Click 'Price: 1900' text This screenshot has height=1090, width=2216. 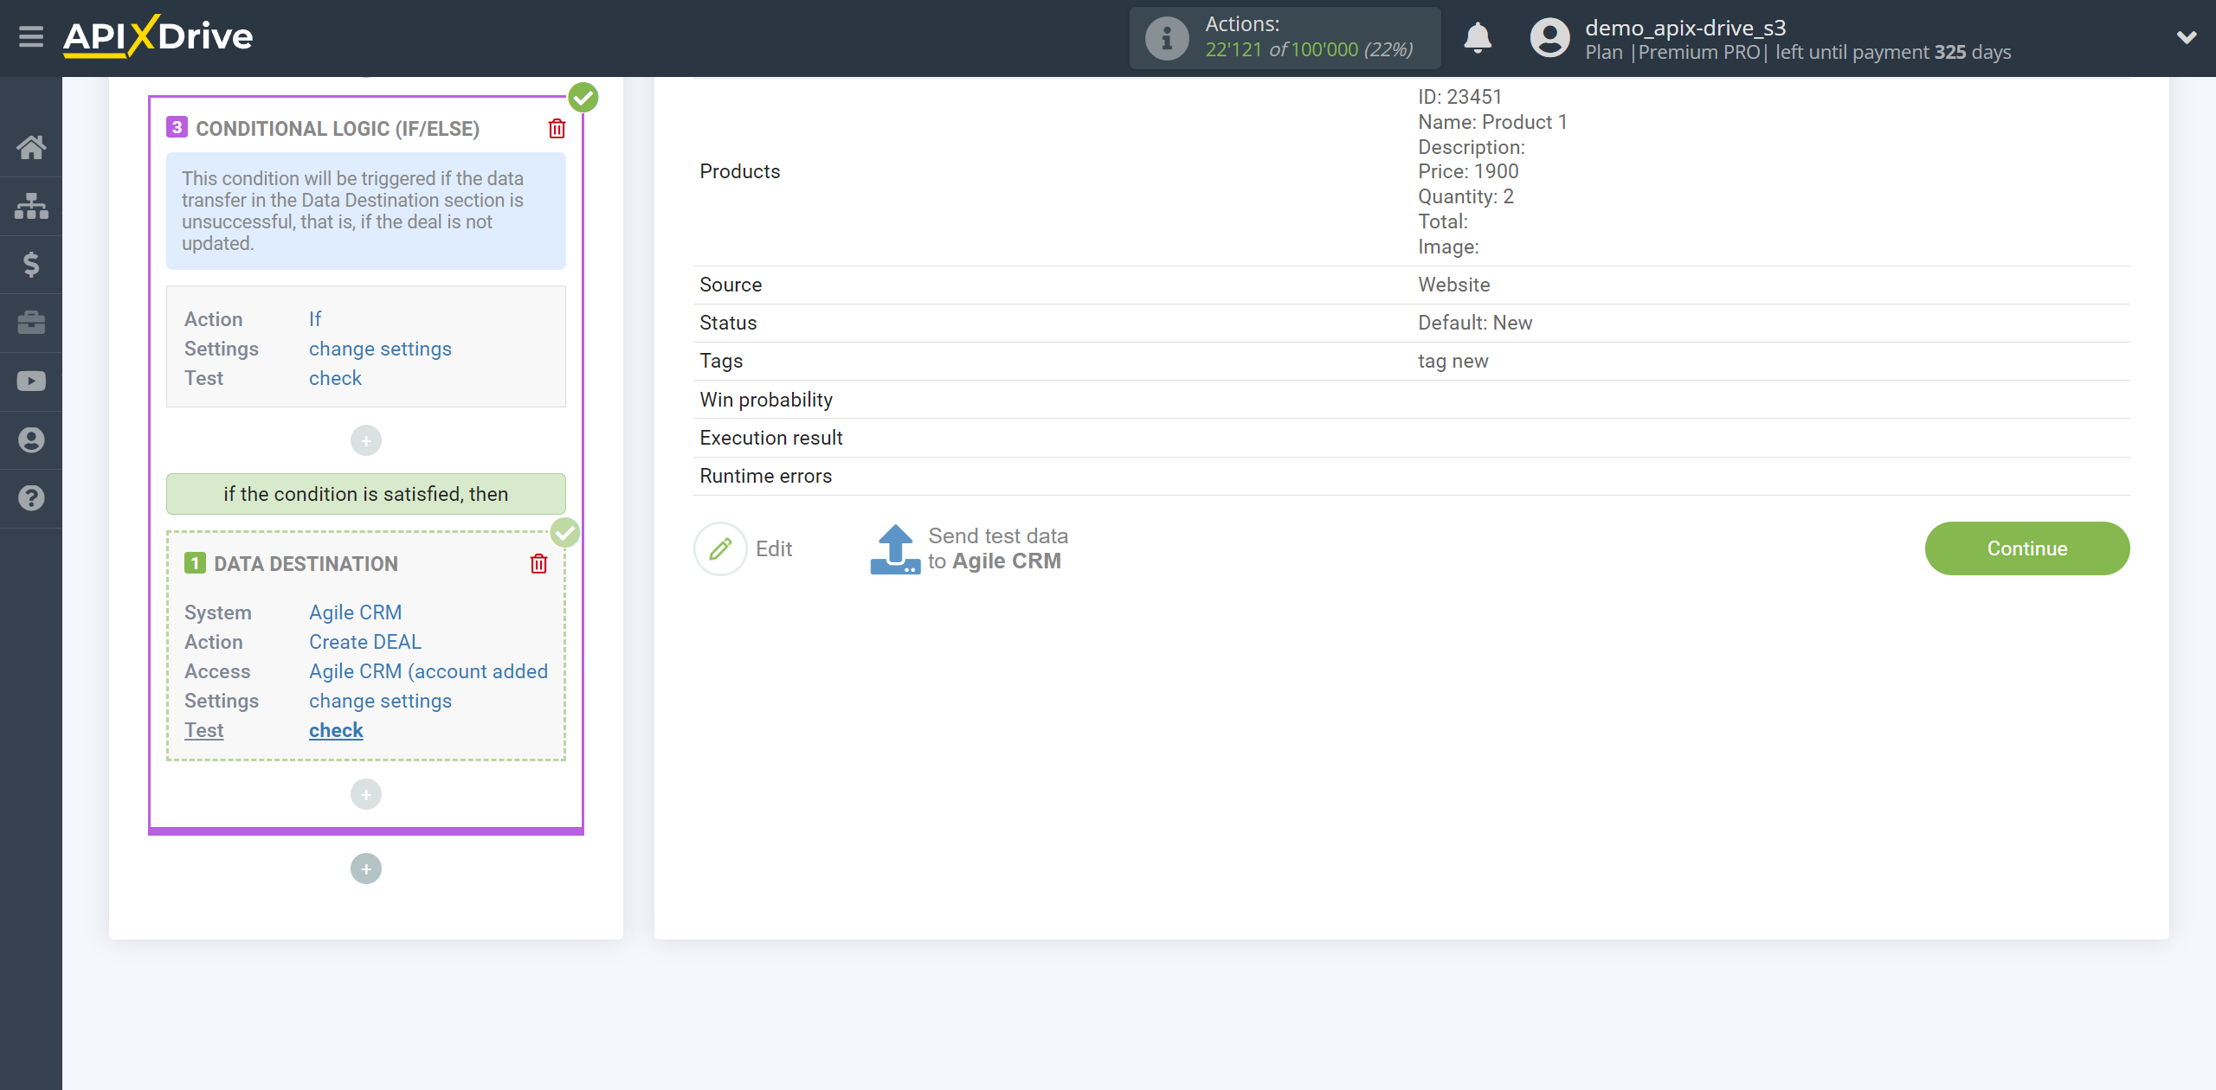click(1468, 171)
